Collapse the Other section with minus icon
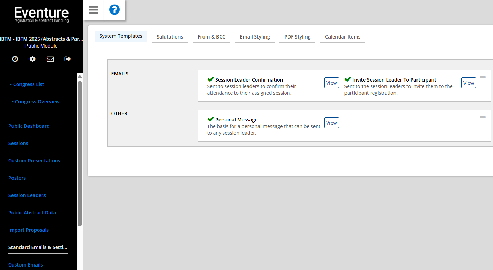The width and height of the screenshot is (493, 270). point(483,117)
